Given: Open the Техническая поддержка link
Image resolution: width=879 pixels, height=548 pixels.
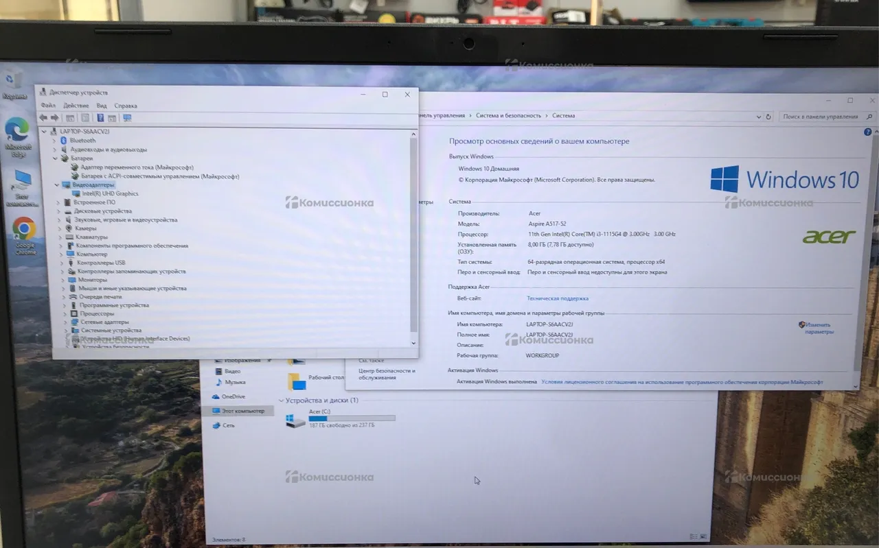Looking at the screenshot, I should [x=557, y=298].
